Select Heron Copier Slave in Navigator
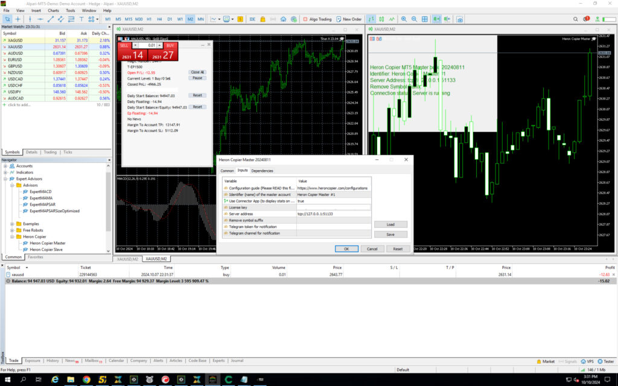The width and height of the screenshot is (618, 386). click(x=46, y=249)
